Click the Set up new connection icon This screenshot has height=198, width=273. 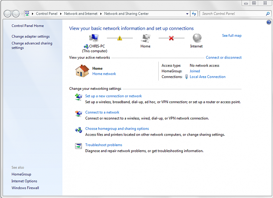click(x=79, y=97)
